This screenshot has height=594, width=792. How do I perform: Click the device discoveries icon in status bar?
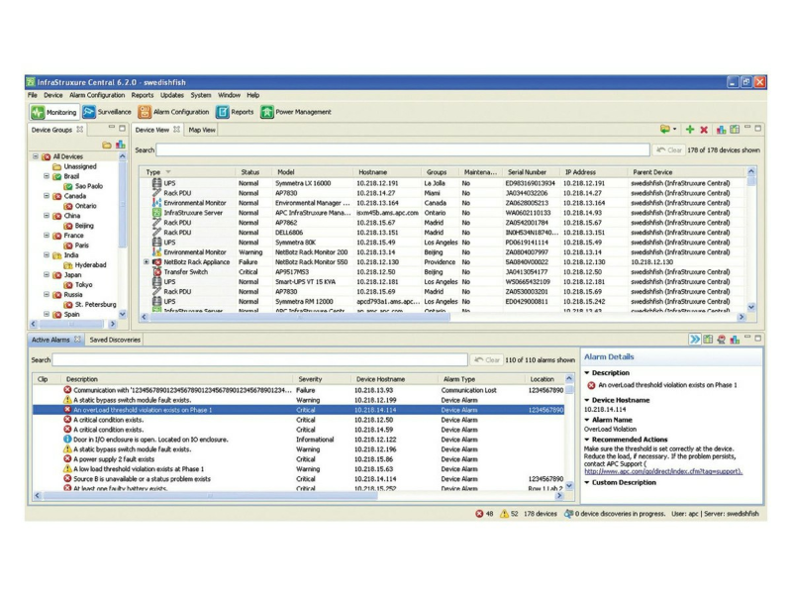click(568, 514)
